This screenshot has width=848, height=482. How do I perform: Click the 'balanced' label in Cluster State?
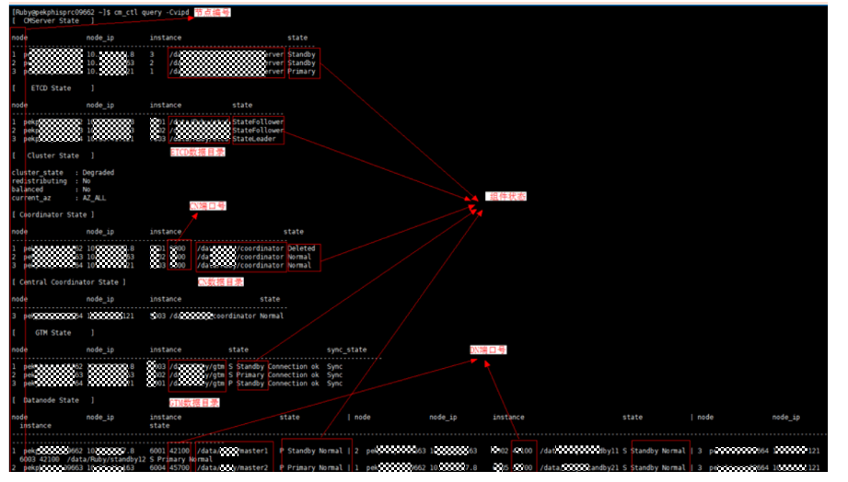coord(28,189)
